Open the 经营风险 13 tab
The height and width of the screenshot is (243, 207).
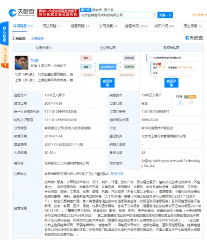[80, 26]
